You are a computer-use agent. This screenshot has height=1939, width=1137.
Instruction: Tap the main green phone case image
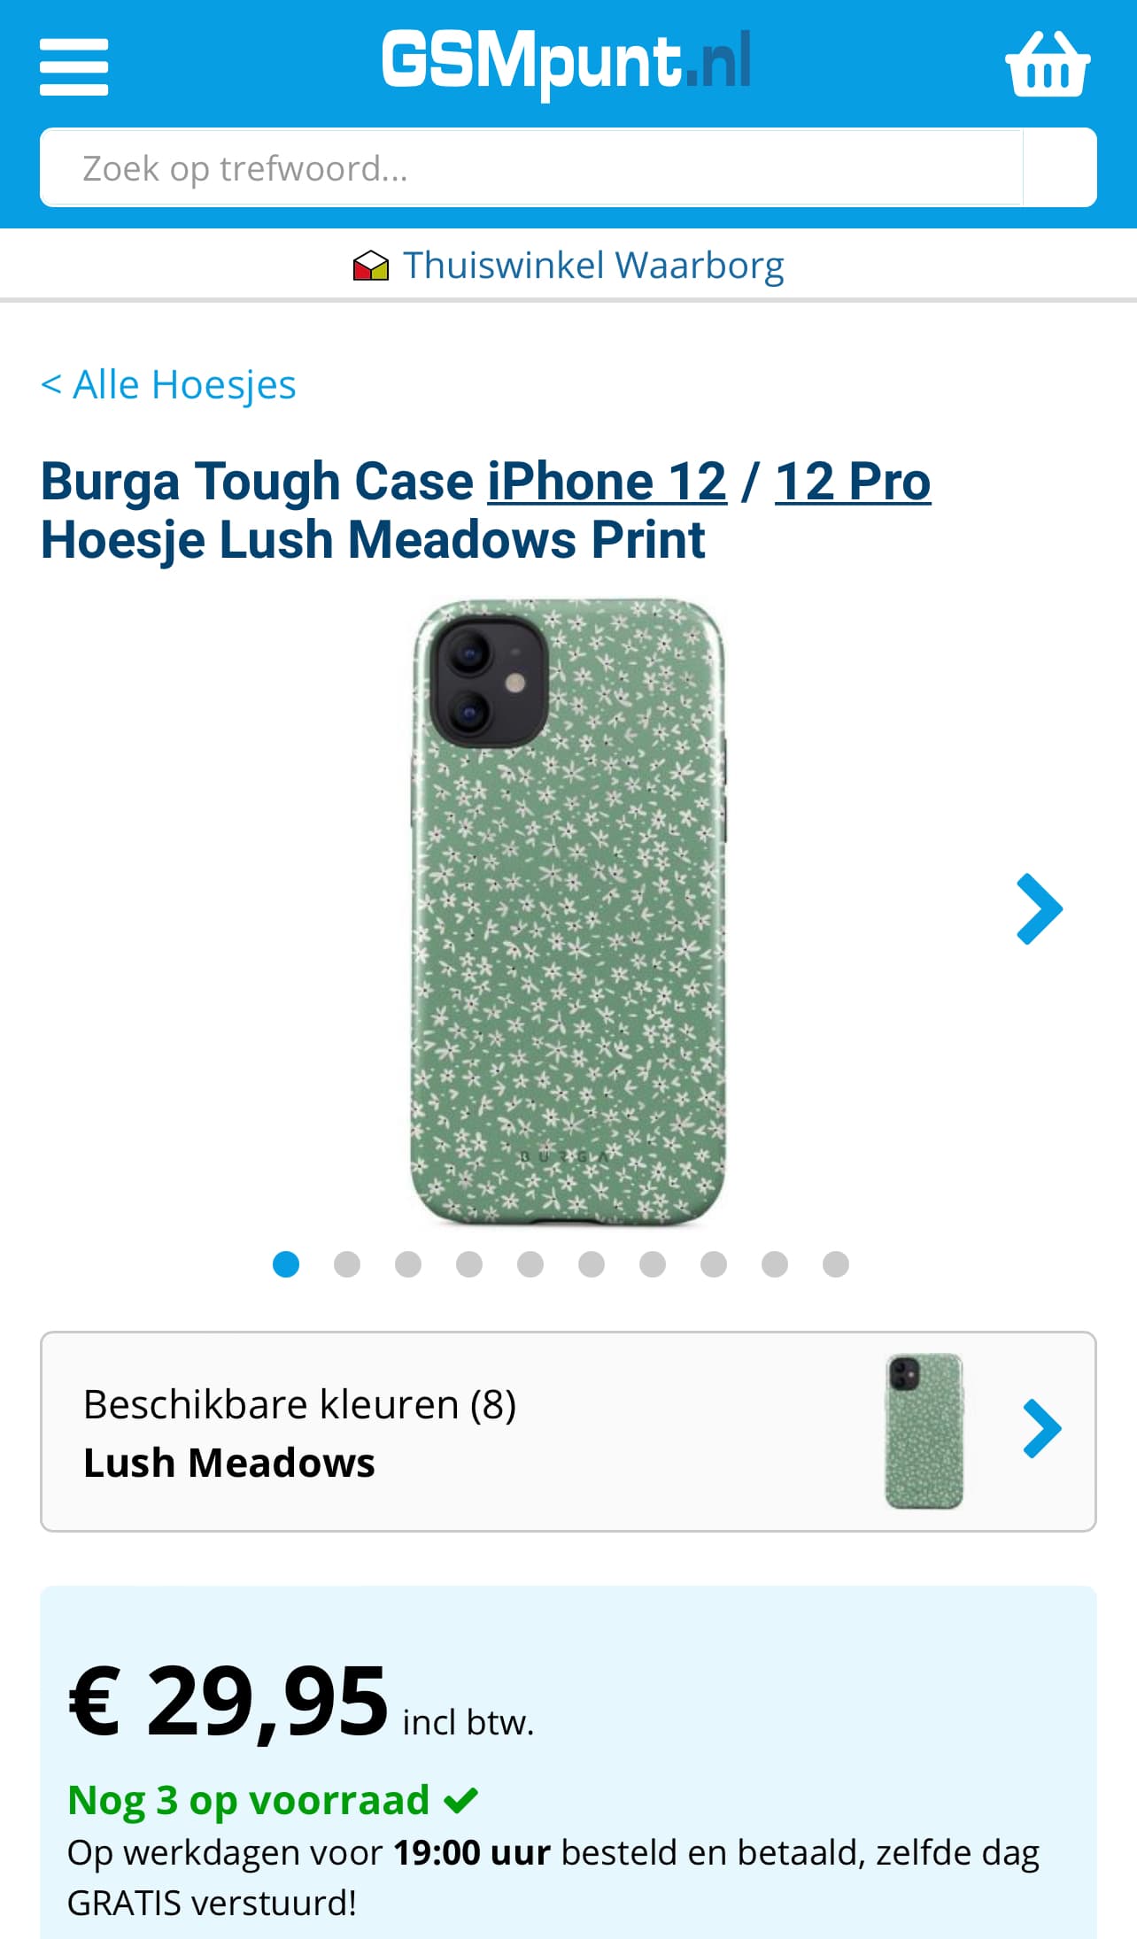568,912
